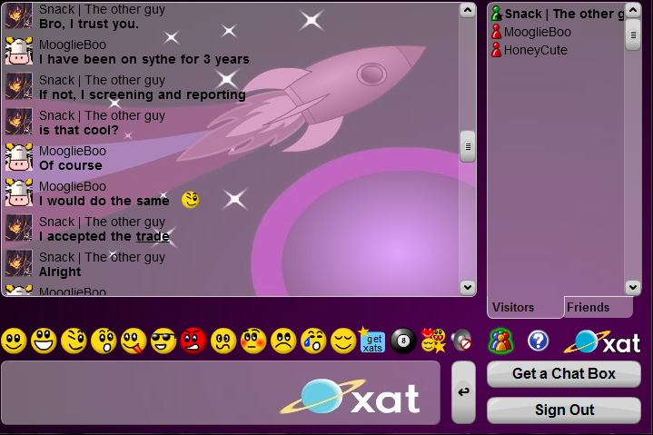Click the Get a Chat Box button
Viewport: 653px width, 435px height.
coord(564,374)
